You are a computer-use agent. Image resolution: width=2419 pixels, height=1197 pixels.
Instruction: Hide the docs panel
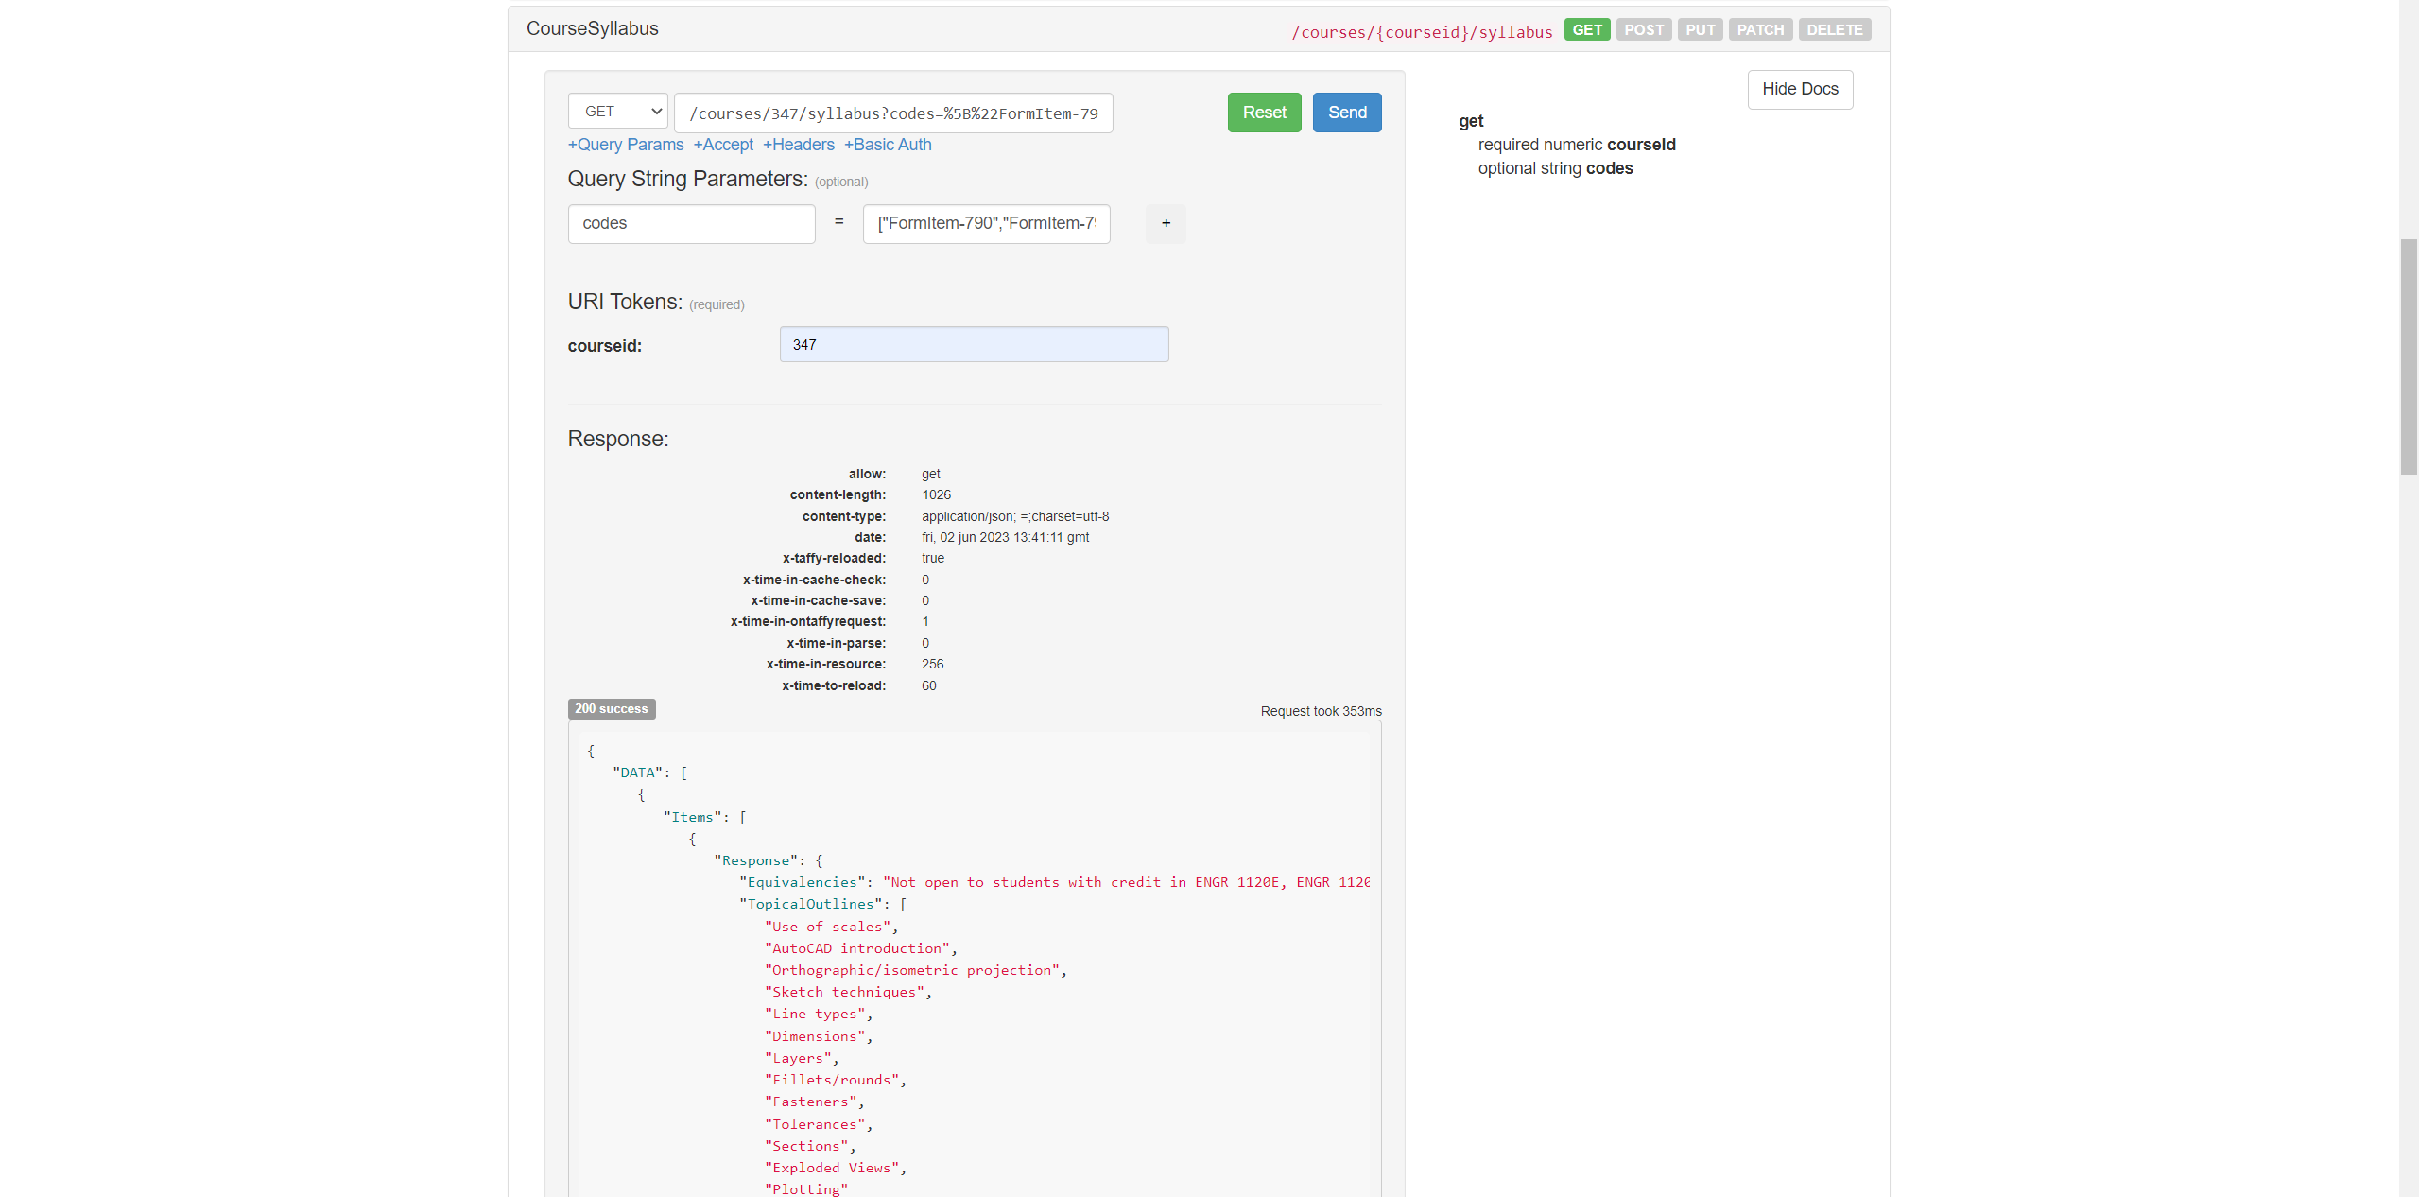(1799, 90)
